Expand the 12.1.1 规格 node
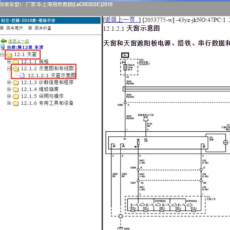The width and height of the screenshot is (230, 230). (9, 61)
